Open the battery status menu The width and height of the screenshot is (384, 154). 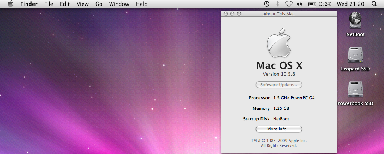tap(312, 4)
